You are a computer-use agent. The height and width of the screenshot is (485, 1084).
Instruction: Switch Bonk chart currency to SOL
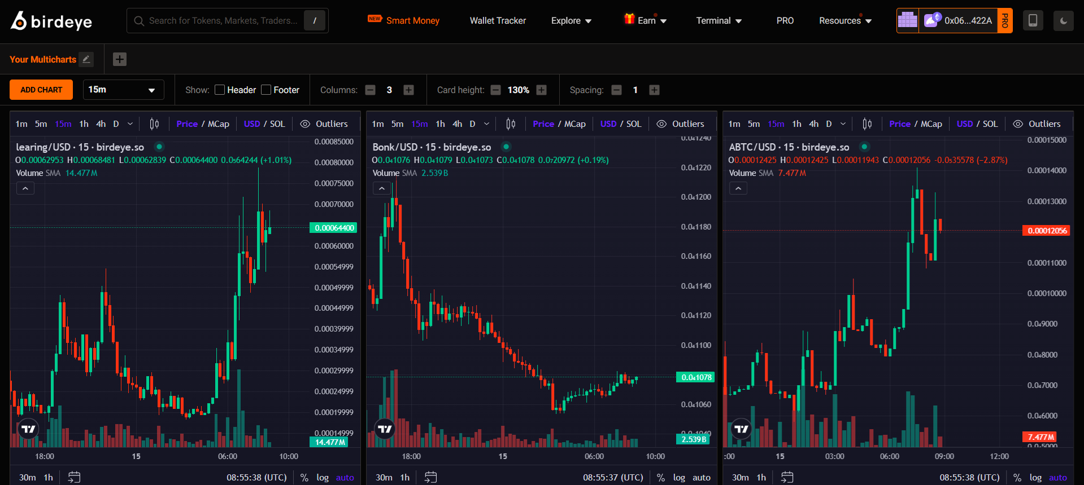(x=634, y=124)
